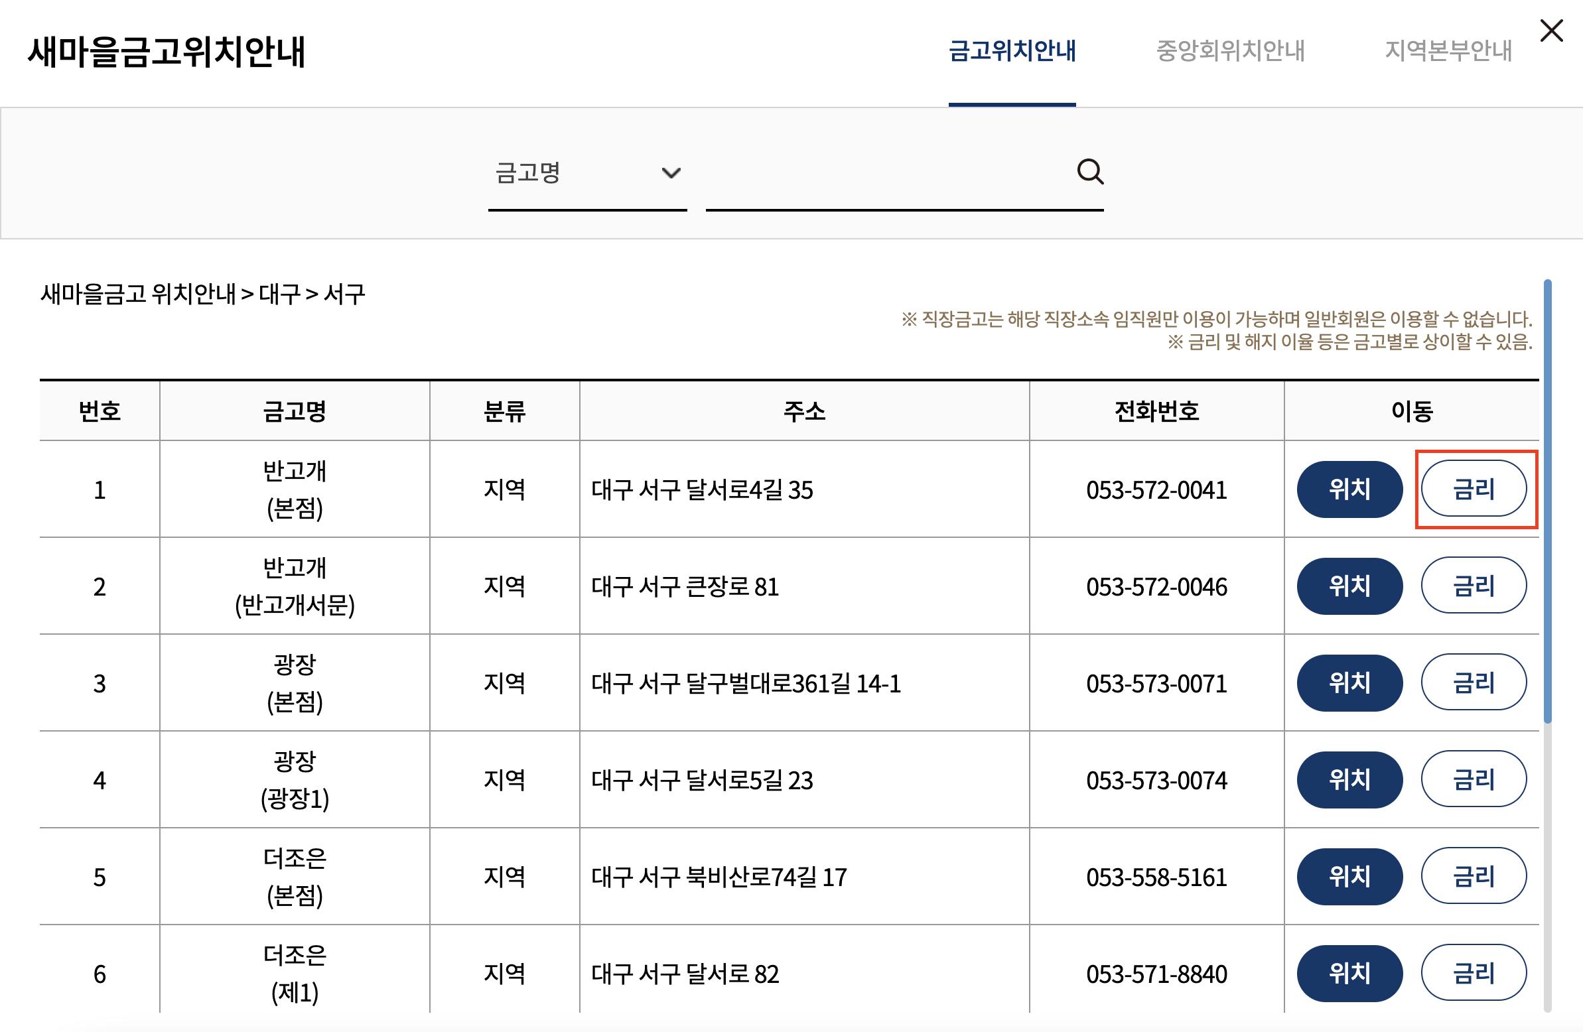Click 금리 button for 더조은 (본점)
The height and width of the screenshot is (1032, 1583).
pos(1474,876)
